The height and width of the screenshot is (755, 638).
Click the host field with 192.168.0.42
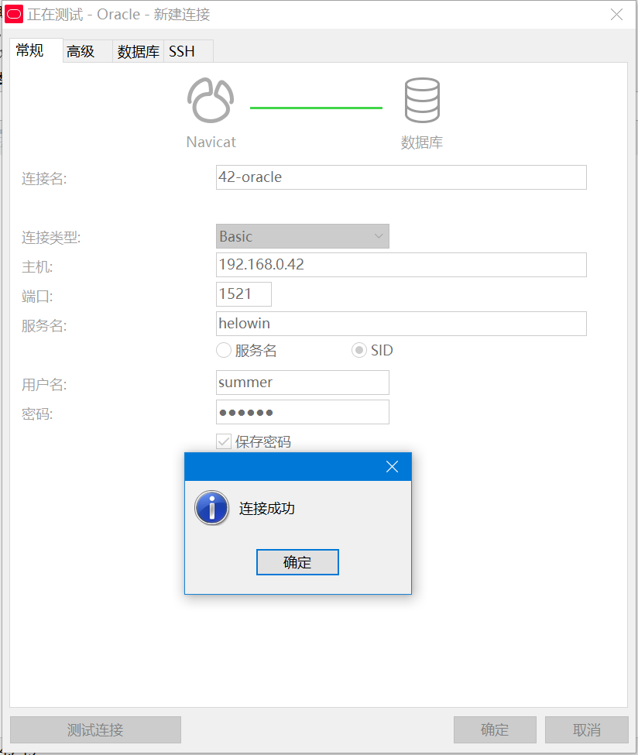401,265
